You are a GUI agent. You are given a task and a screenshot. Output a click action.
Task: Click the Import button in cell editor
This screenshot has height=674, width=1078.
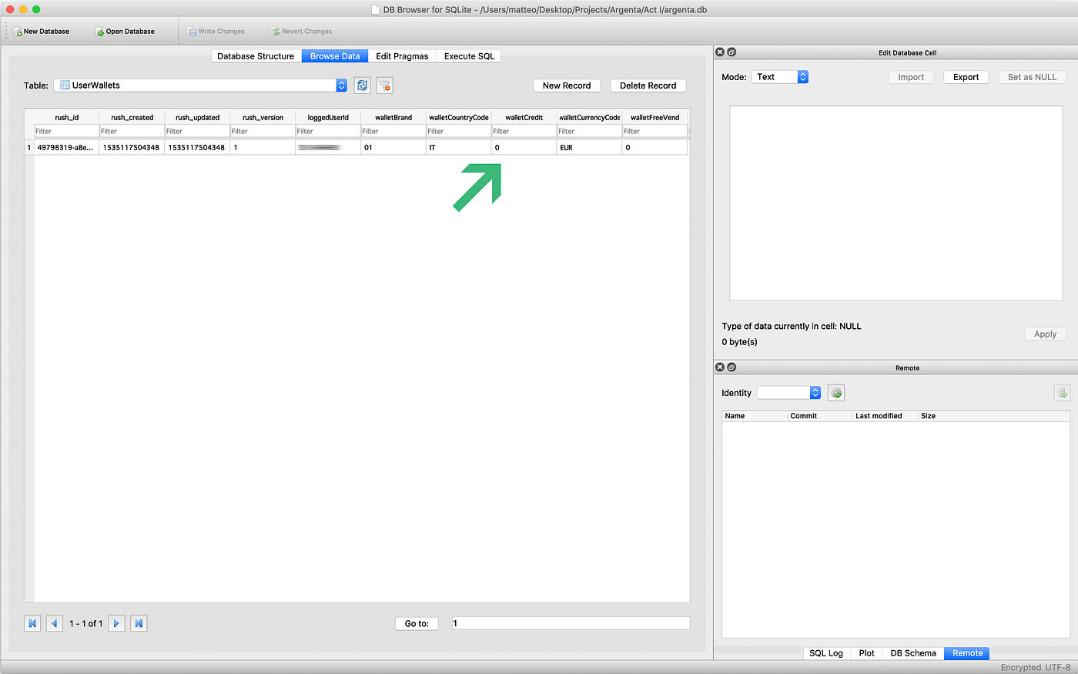[911, 77]
